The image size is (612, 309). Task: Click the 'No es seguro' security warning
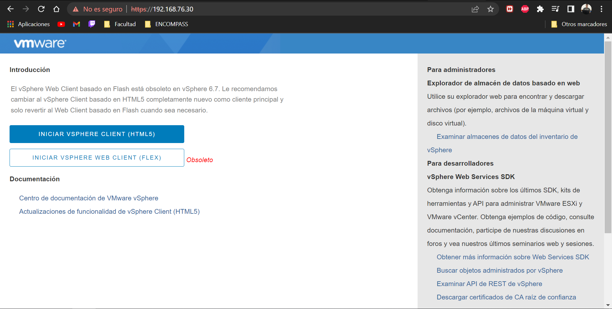tap(98, 9)
